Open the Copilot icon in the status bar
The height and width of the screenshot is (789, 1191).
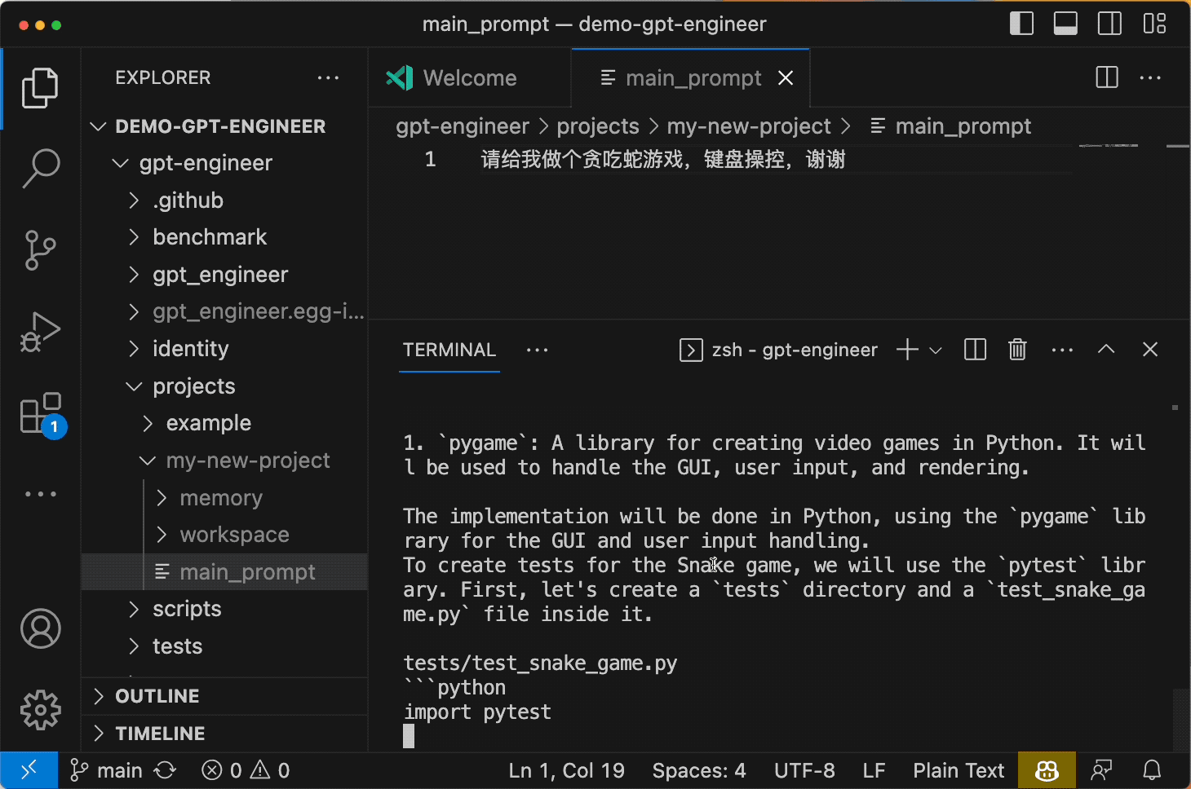tap(1047, 769)
